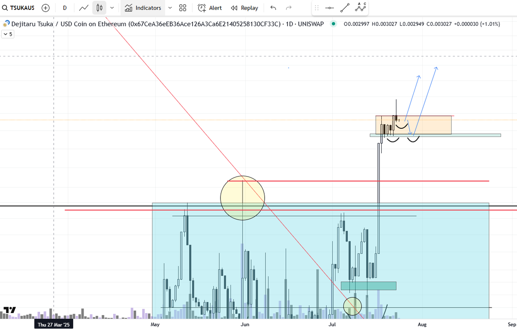Click the May label on the time axis
This screenshot has height=329, width=517.
(x=155, y=324)
